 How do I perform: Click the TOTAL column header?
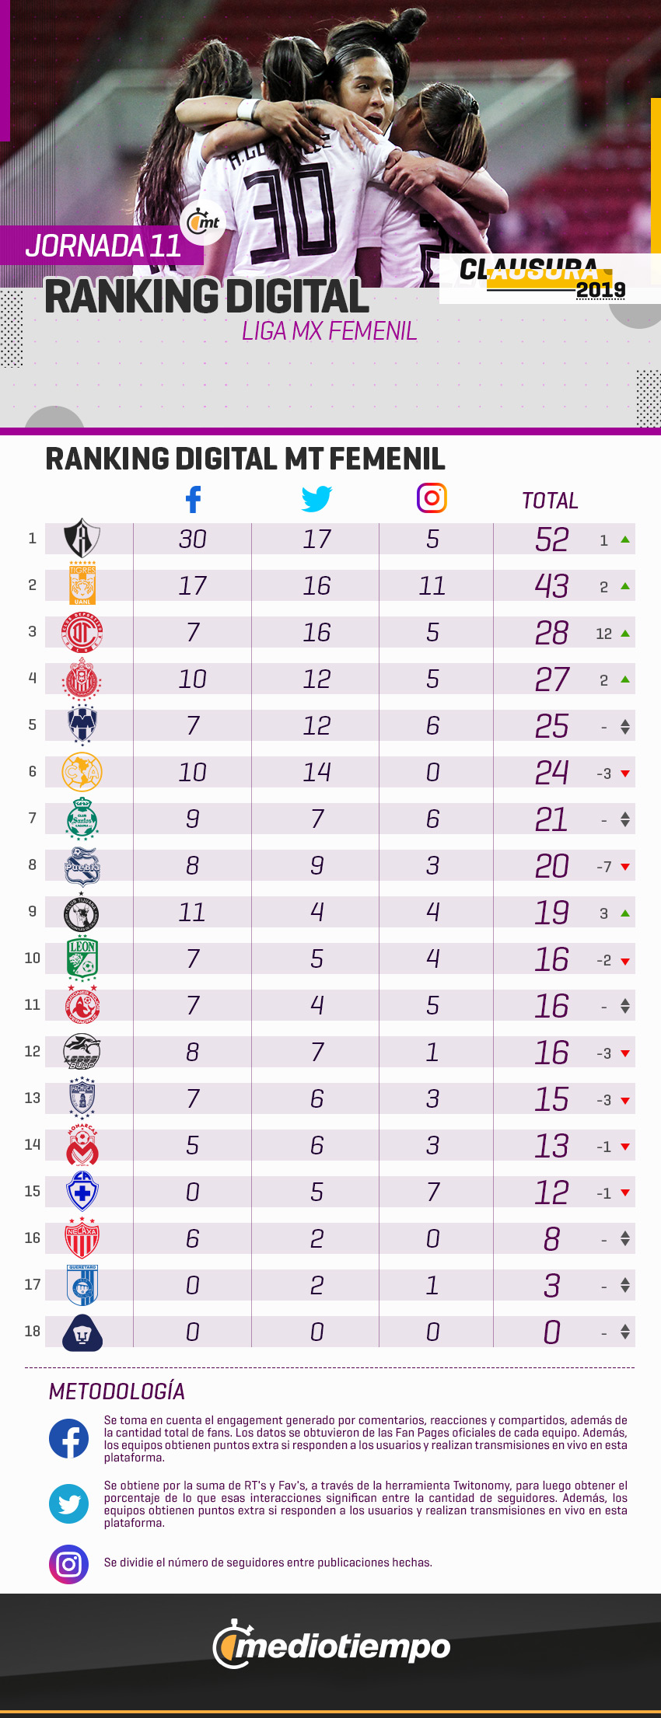click(550, 501)
